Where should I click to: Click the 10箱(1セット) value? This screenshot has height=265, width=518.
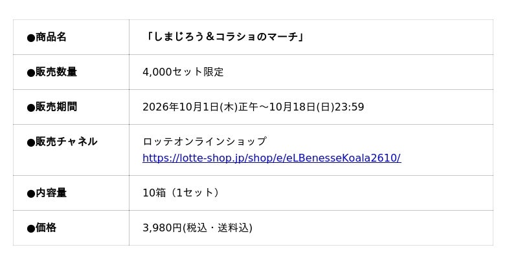click(181, 193)
